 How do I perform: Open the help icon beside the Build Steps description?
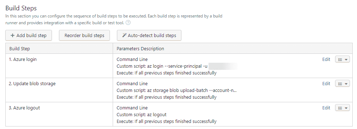(x=128, y=23)
